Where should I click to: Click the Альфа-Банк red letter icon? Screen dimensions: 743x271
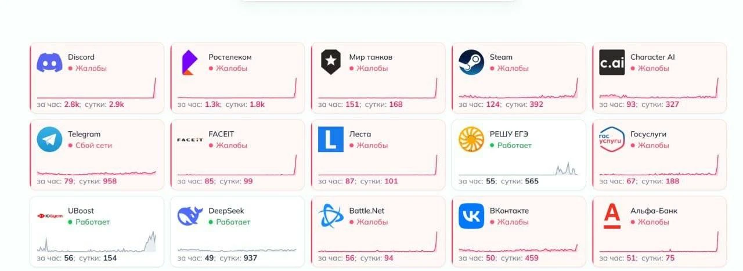coord(612,216)
